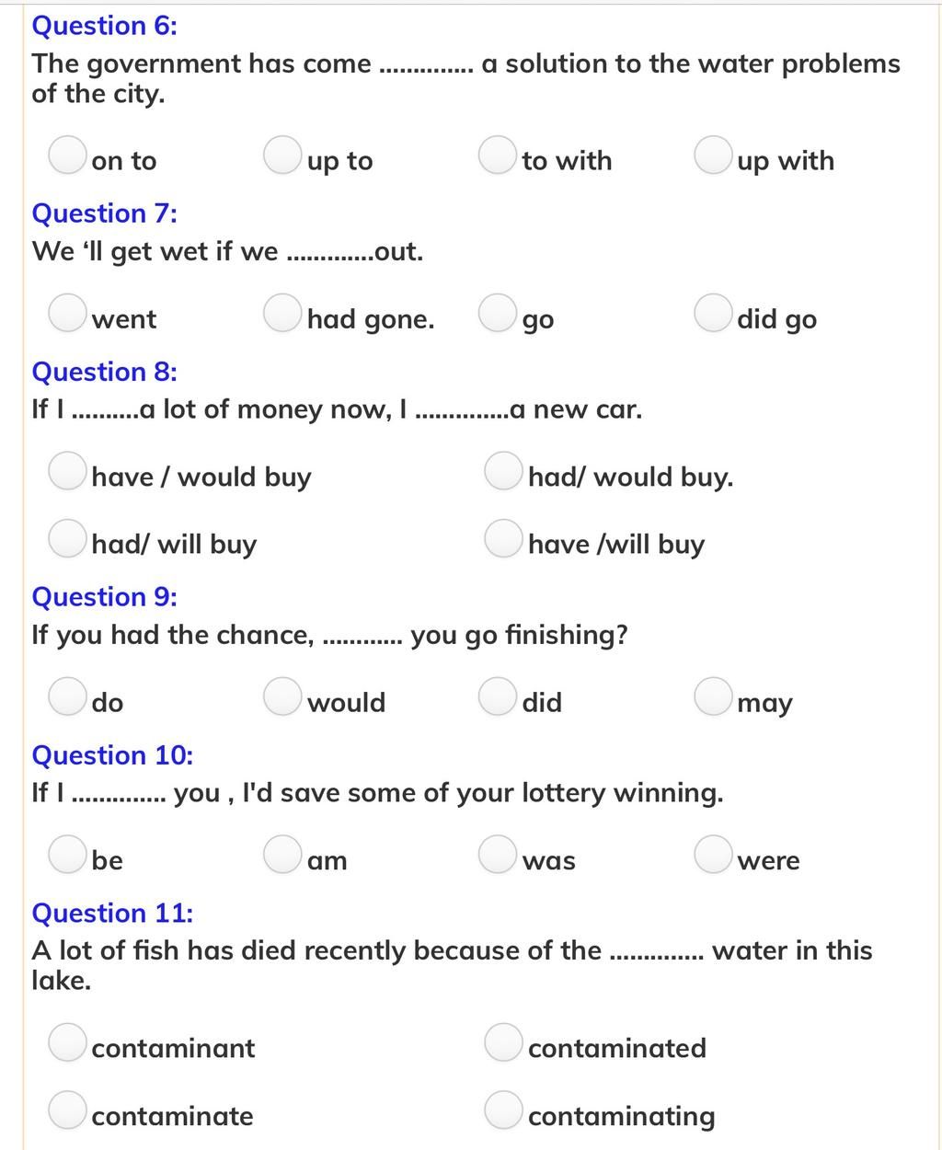Select 'have / would buy' option
Screen dimensions: 942x1150
pyautogui.click(x=67, y=471)
